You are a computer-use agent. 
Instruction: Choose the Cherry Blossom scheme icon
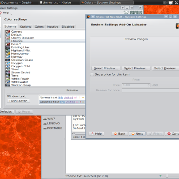click(x=8, y=38)
